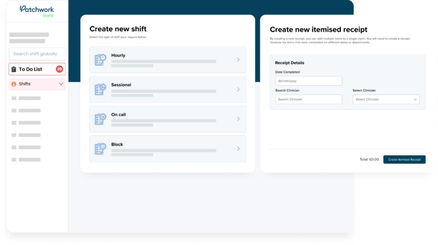Click the red 20 notification badge
This screenshot has width=438, height=245.
[59, 69]
